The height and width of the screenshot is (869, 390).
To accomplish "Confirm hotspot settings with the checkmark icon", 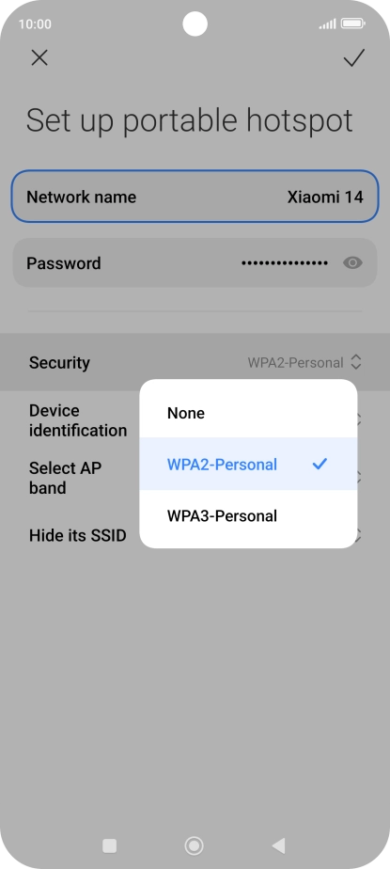I will click(353, 57).
